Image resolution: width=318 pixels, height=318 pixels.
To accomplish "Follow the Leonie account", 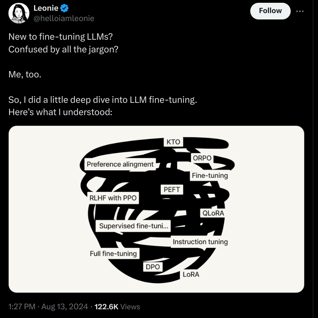I will [270, 11].
